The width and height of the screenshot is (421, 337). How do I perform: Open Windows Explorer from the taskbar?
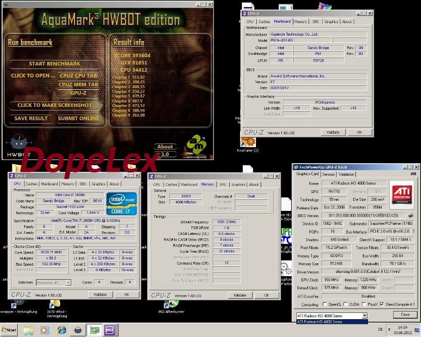pos(29,330)
